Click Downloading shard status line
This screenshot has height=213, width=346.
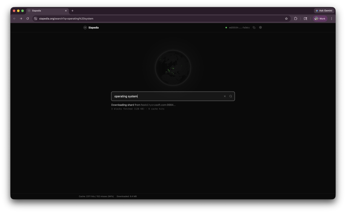pyautogui.click(x=143, y=105)
